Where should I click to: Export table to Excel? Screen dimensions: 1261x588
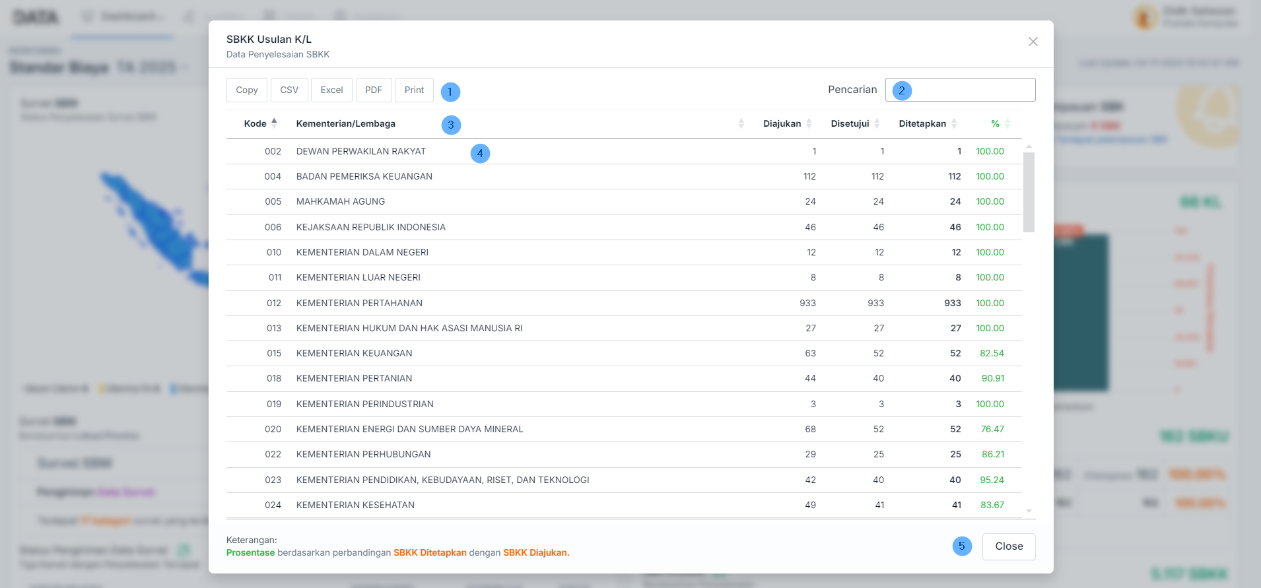click(331, 90)
